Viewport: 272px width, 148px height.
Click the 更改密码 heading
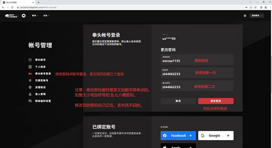click(168, 50)
